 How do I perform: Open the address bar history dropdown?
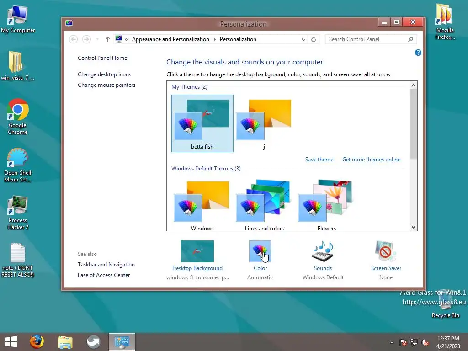(303, 39)
